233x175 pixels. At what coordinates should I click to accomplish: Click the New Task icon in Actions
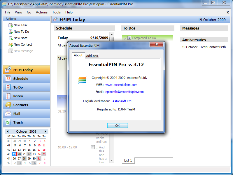(x=10, y=25)
